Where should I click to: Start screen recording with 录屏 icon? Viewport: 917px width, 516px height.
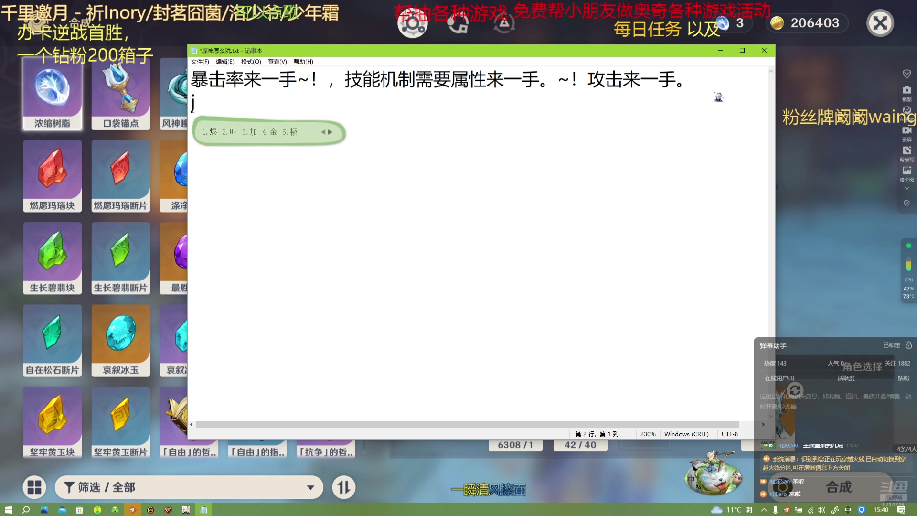pos(906,133)
